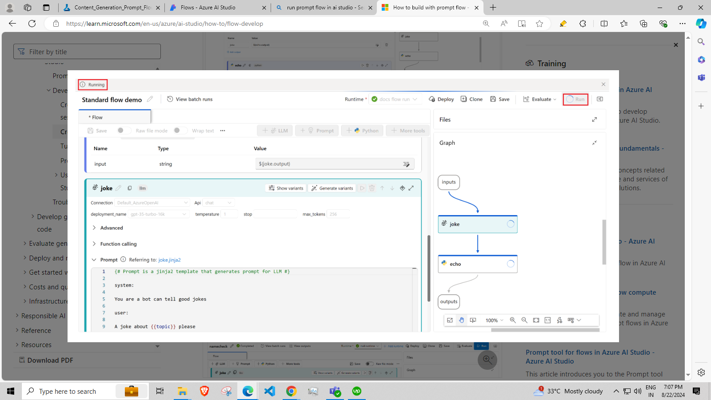
Task: Set max_tokens input field value
Action: click(x=338, y=214)
